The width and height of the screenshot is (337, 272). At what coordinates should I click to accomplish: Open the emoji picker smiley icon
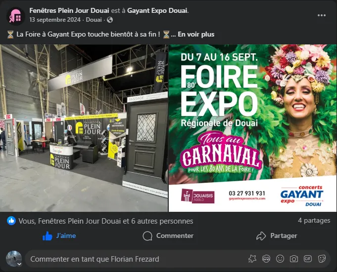280,259
